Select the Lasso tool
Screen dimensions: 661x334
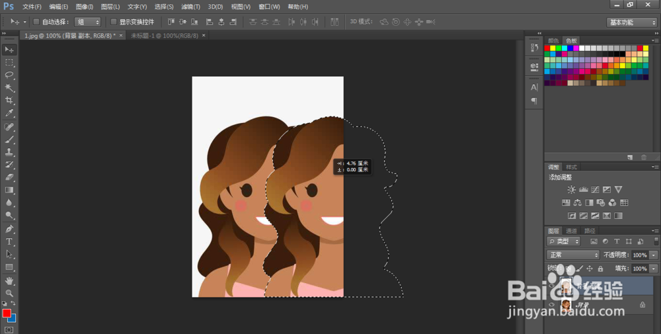9,75
